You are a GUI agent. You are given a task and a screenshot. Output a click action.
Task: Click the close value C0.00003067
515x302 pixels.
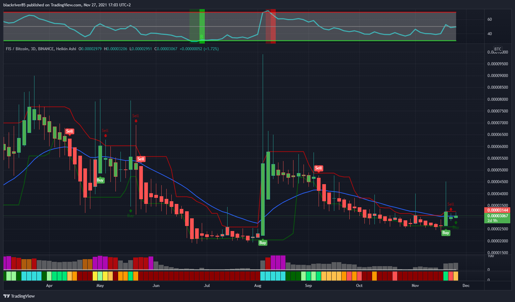pos(166,49)
